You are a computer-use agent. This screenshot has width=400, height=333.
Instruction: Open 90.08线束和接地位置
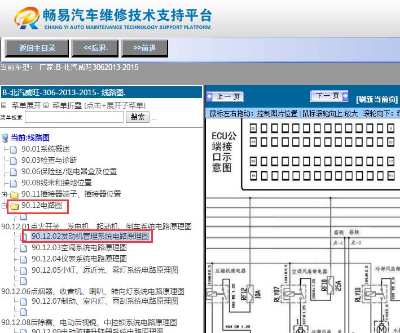point(56,183)
